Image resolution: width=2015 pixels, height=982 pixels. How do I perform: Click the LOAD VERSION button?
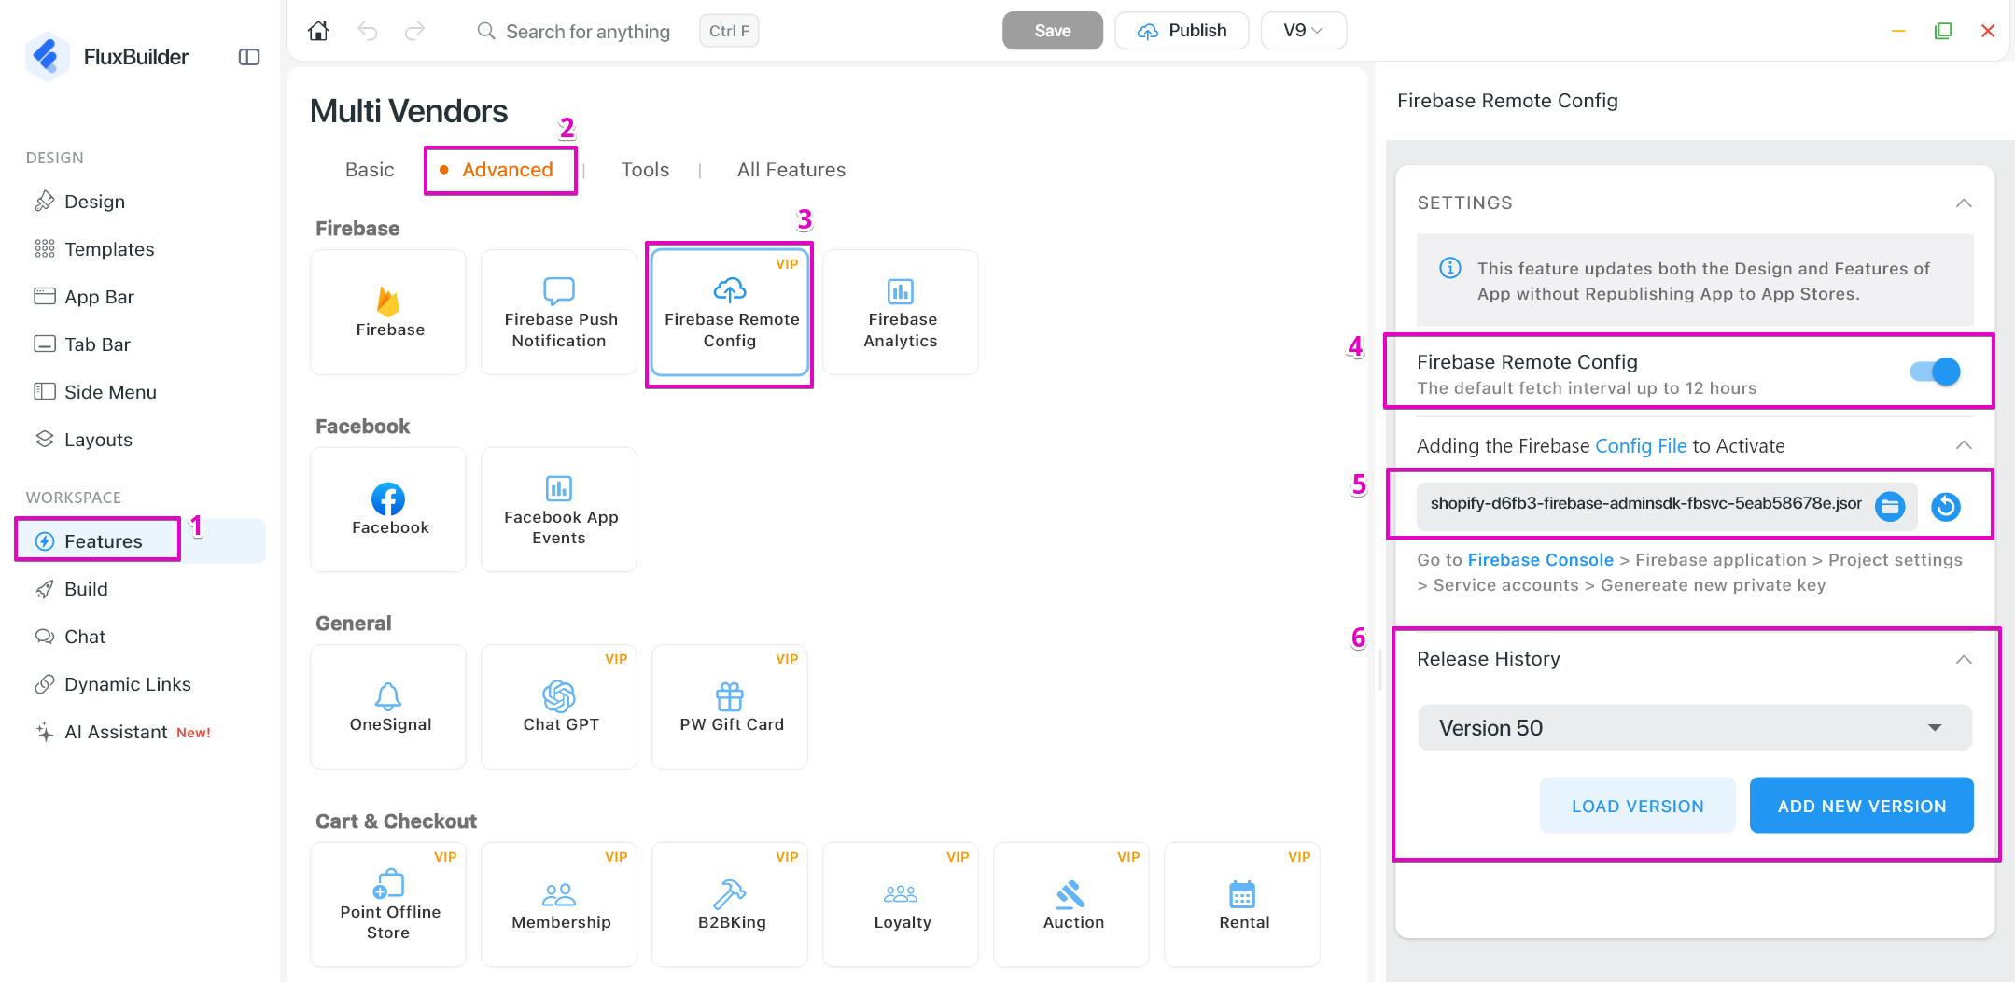tap(1637, 806)
